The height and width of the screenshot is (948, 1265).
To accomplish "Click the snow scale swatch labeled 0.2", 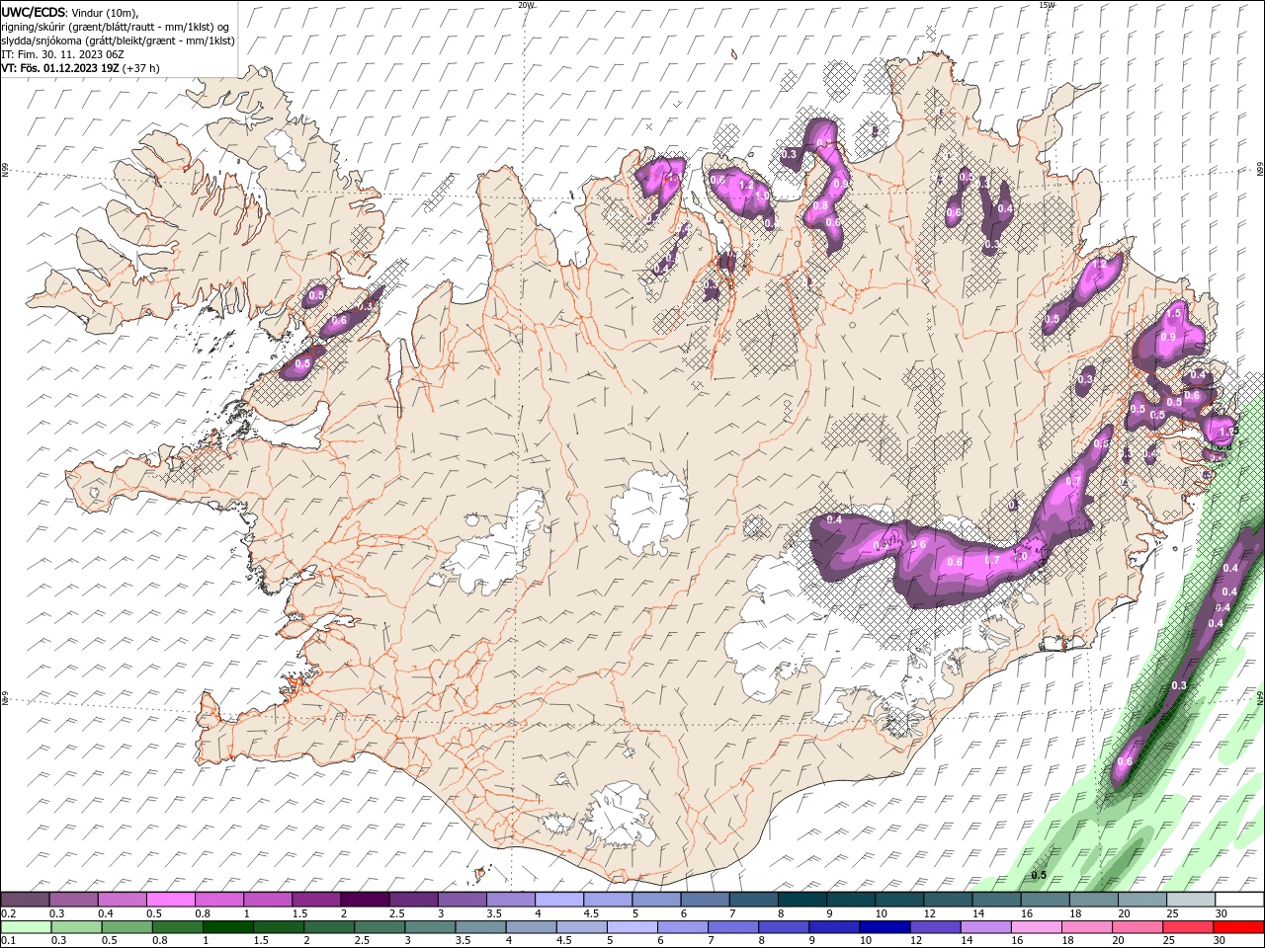I will [25, 899].
